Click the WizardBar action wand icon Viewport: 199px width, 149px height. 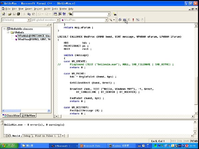click(x=111, y=20)
